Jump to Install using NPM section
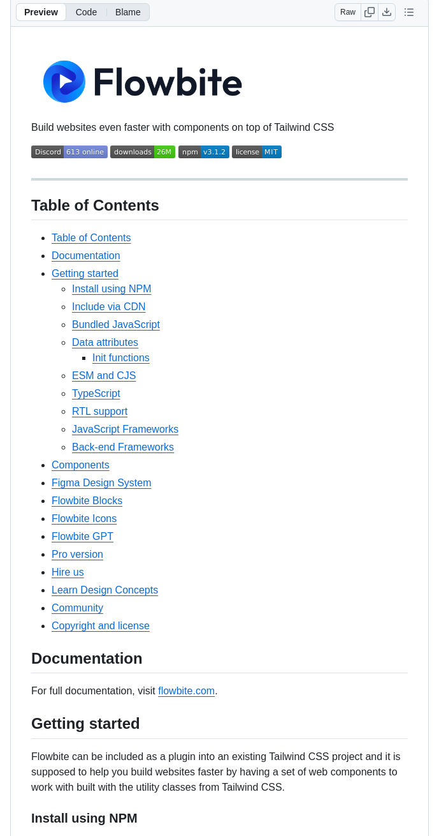Screen dimensions: 439x836 pyautogui.click(x=112, y=288)
